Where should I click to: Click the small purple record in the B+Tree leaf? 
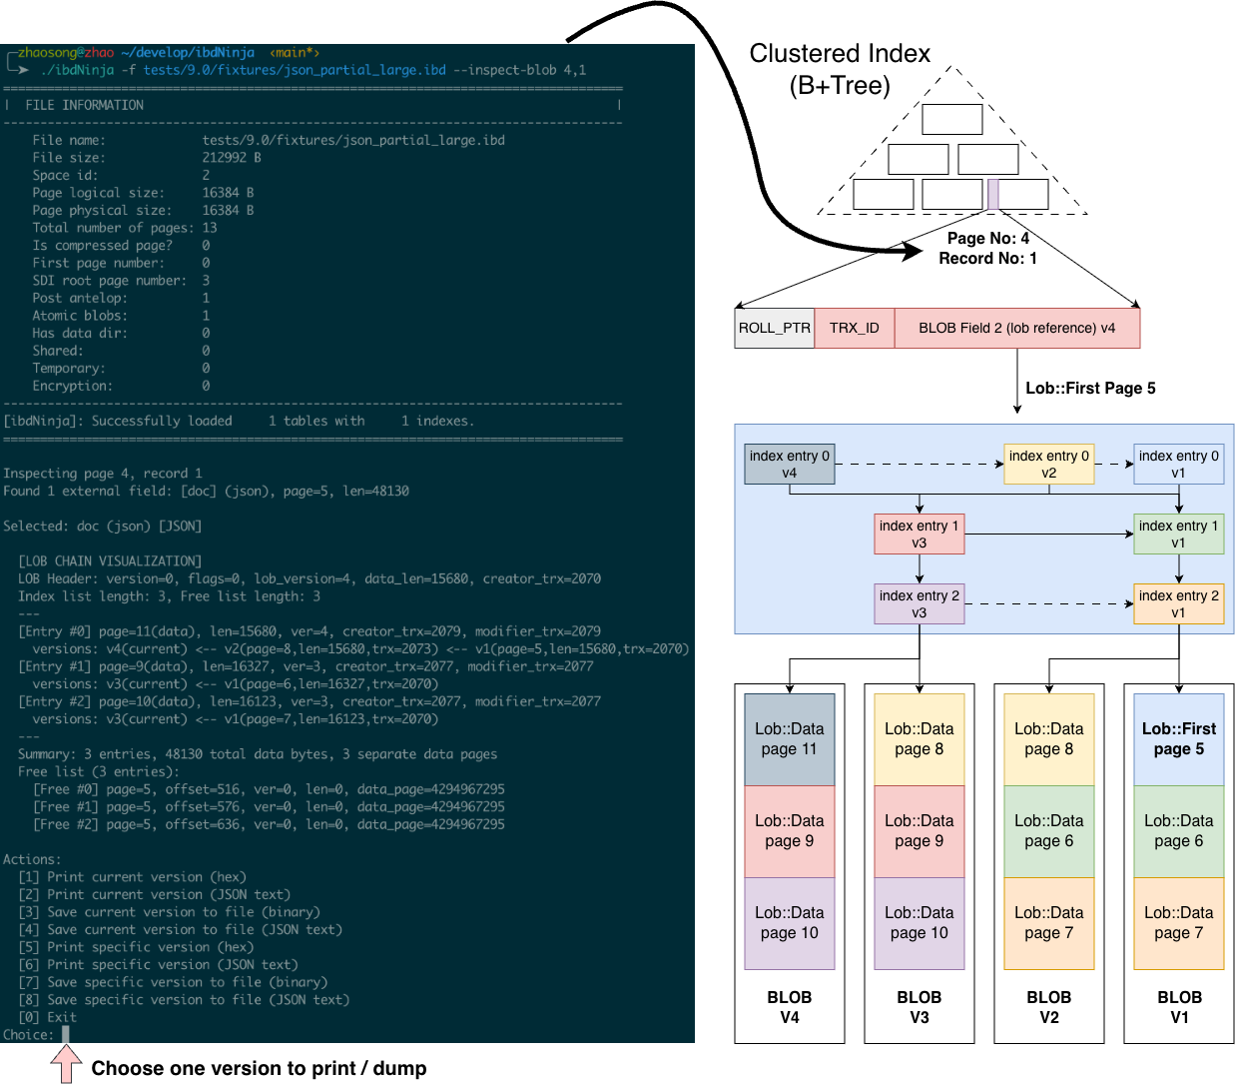tap(992, 194)
